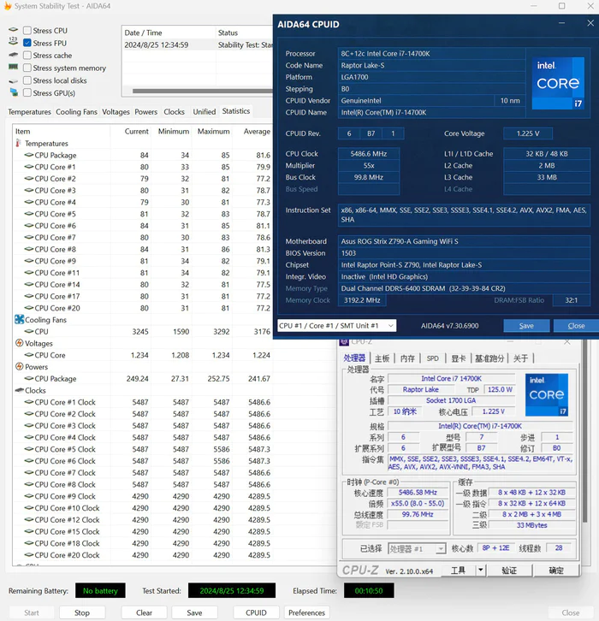
Task: Switch to the Unified tab
Action: point(205,112)
